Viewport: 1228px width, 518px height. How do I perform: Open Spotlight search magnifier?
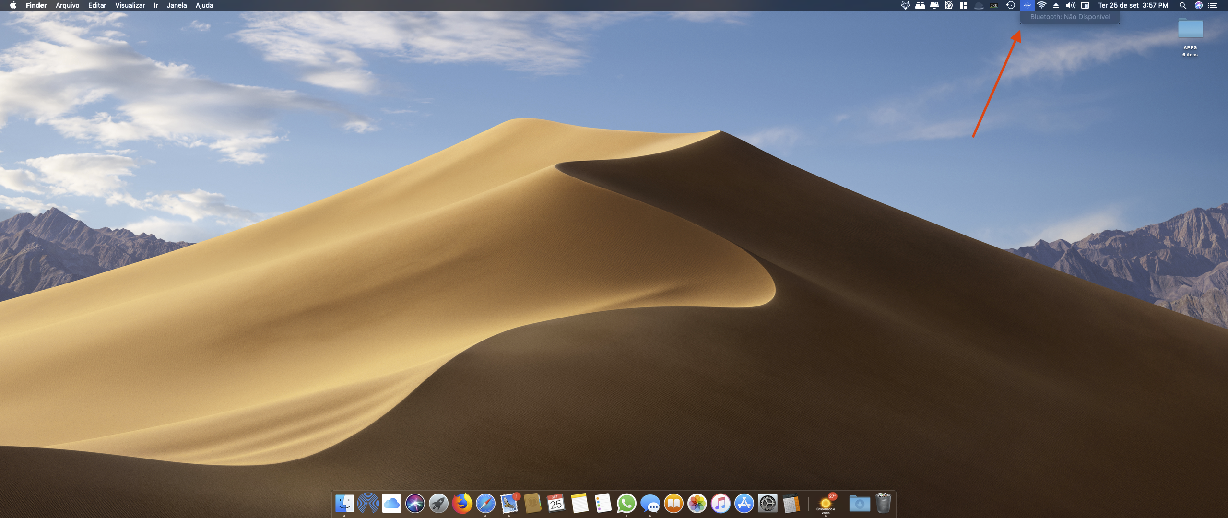coord(1183,5)
